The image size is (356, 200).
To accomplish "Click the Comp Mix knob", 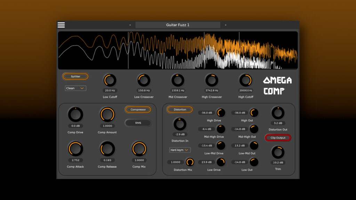I will click(x=139, y=149).
